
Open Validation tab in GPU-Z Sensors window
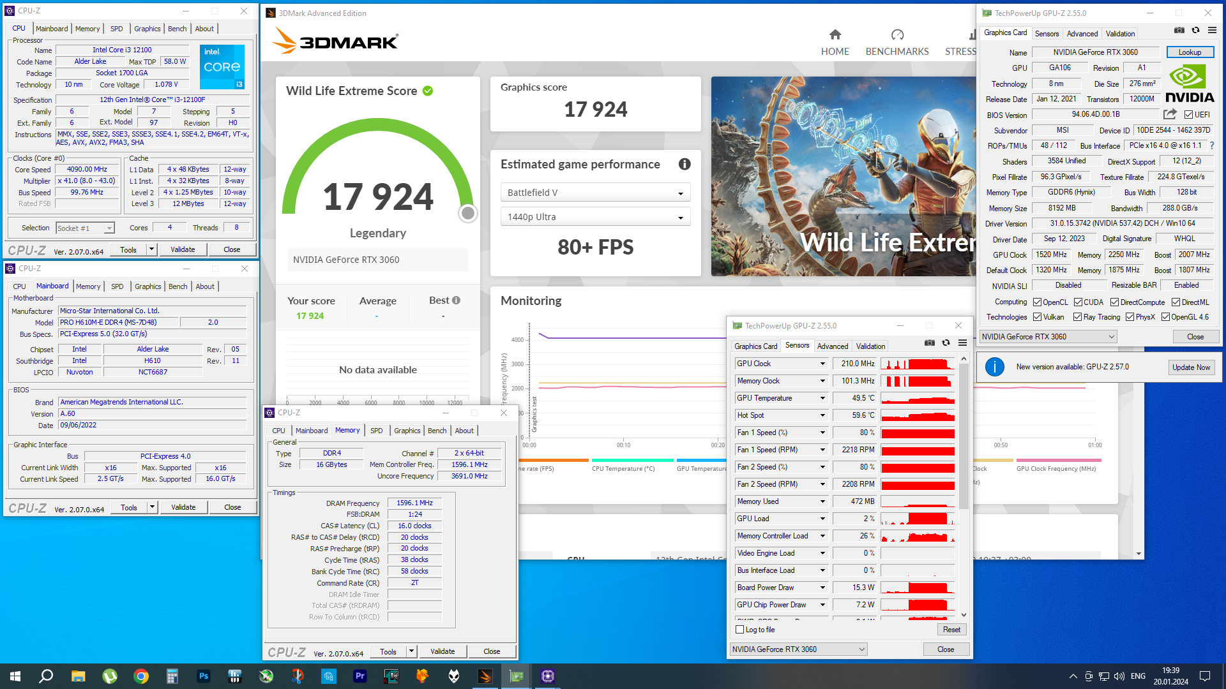pos(870,346)
